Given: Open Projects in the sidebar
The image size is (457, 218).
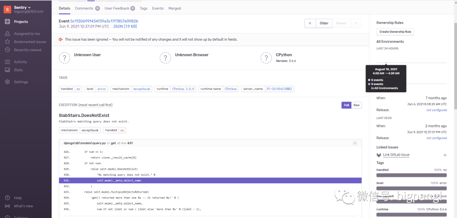Looking at the screenshot, I should click(x=21, y=22).
